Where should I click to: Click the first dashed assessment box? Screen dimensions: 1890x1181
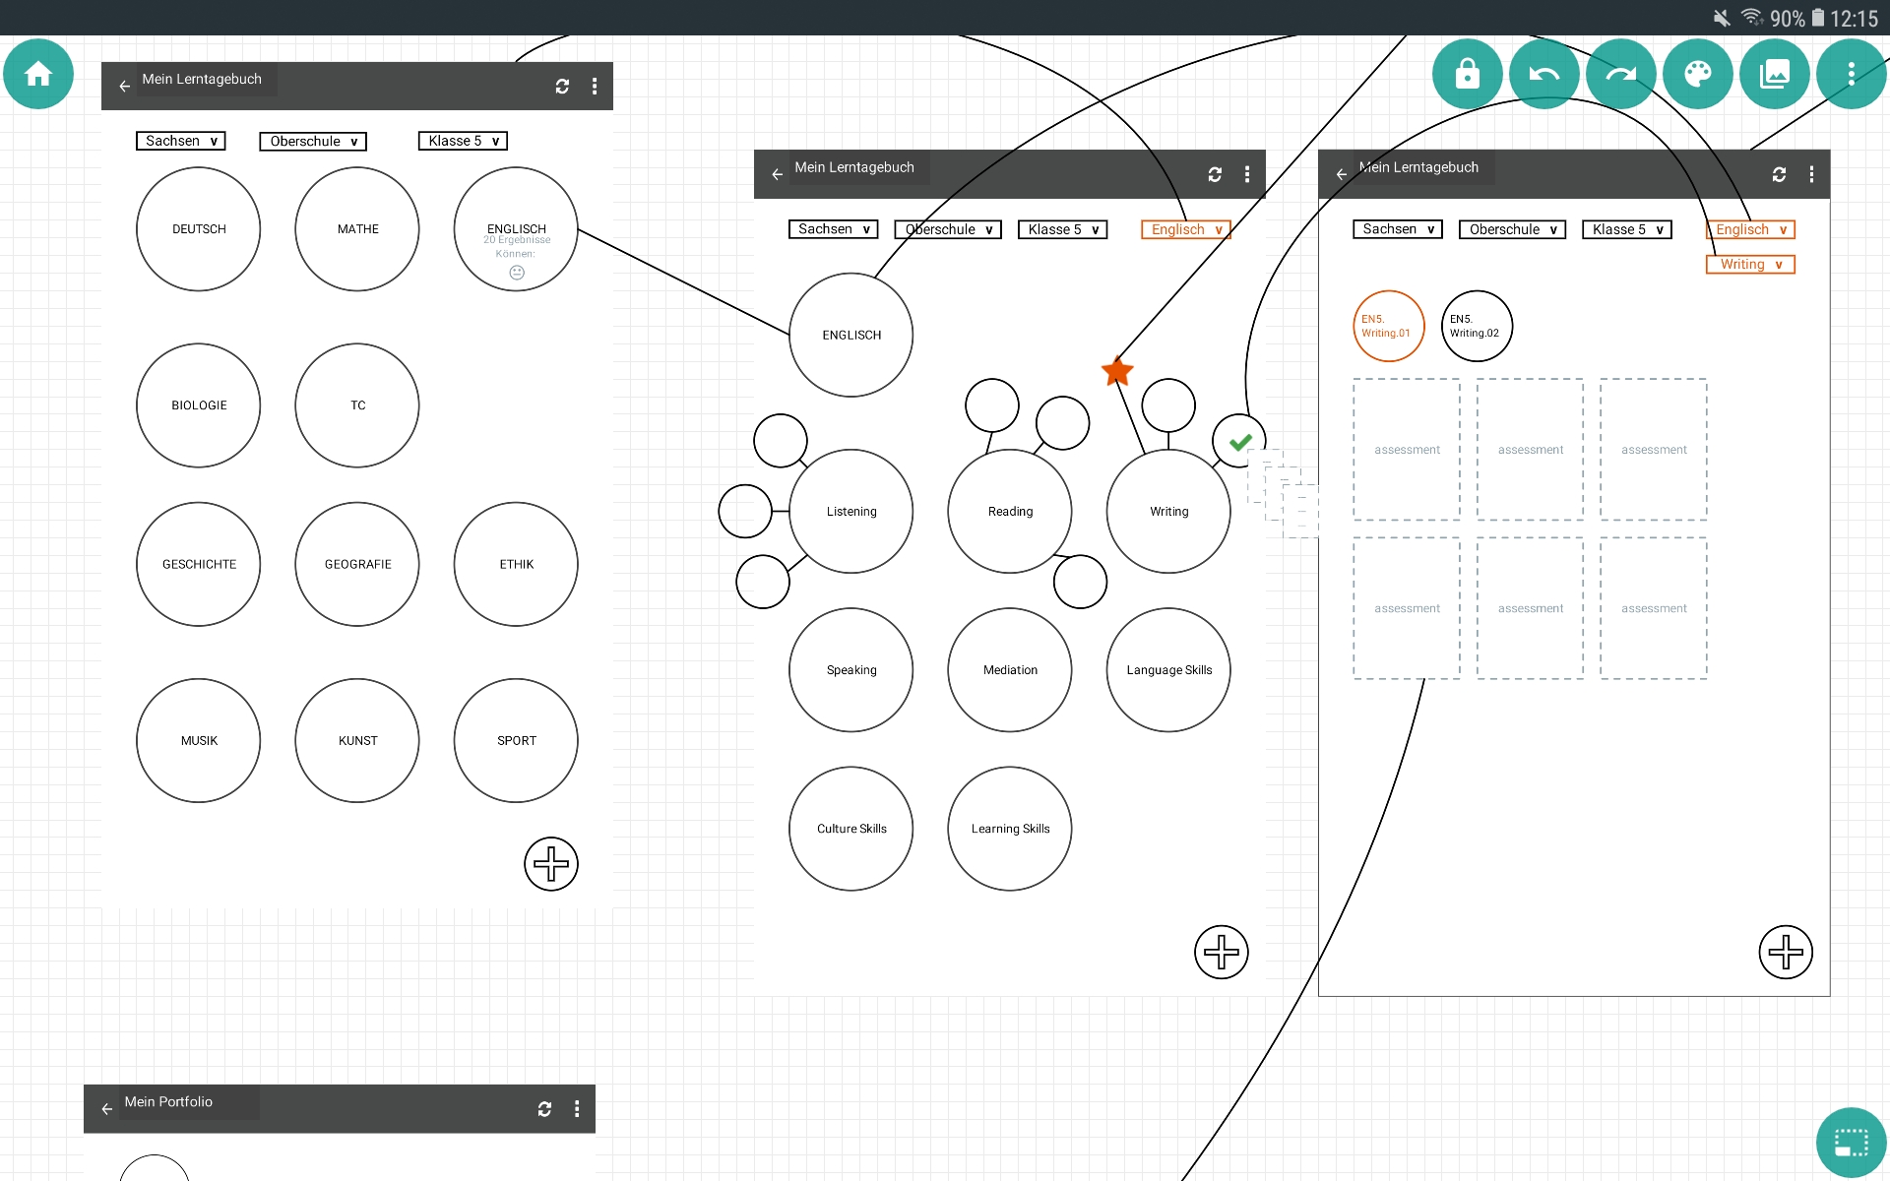(1407, 450)
